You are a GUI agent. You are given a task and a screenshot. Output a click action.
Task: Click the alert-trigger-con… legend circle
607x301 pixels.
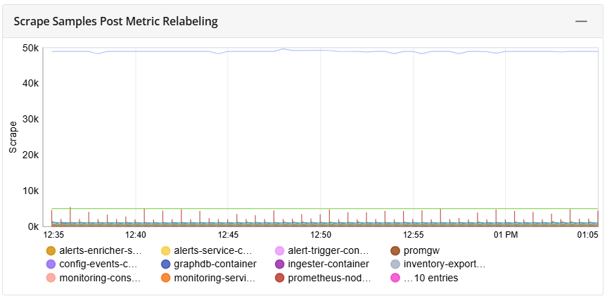point(279,250)
